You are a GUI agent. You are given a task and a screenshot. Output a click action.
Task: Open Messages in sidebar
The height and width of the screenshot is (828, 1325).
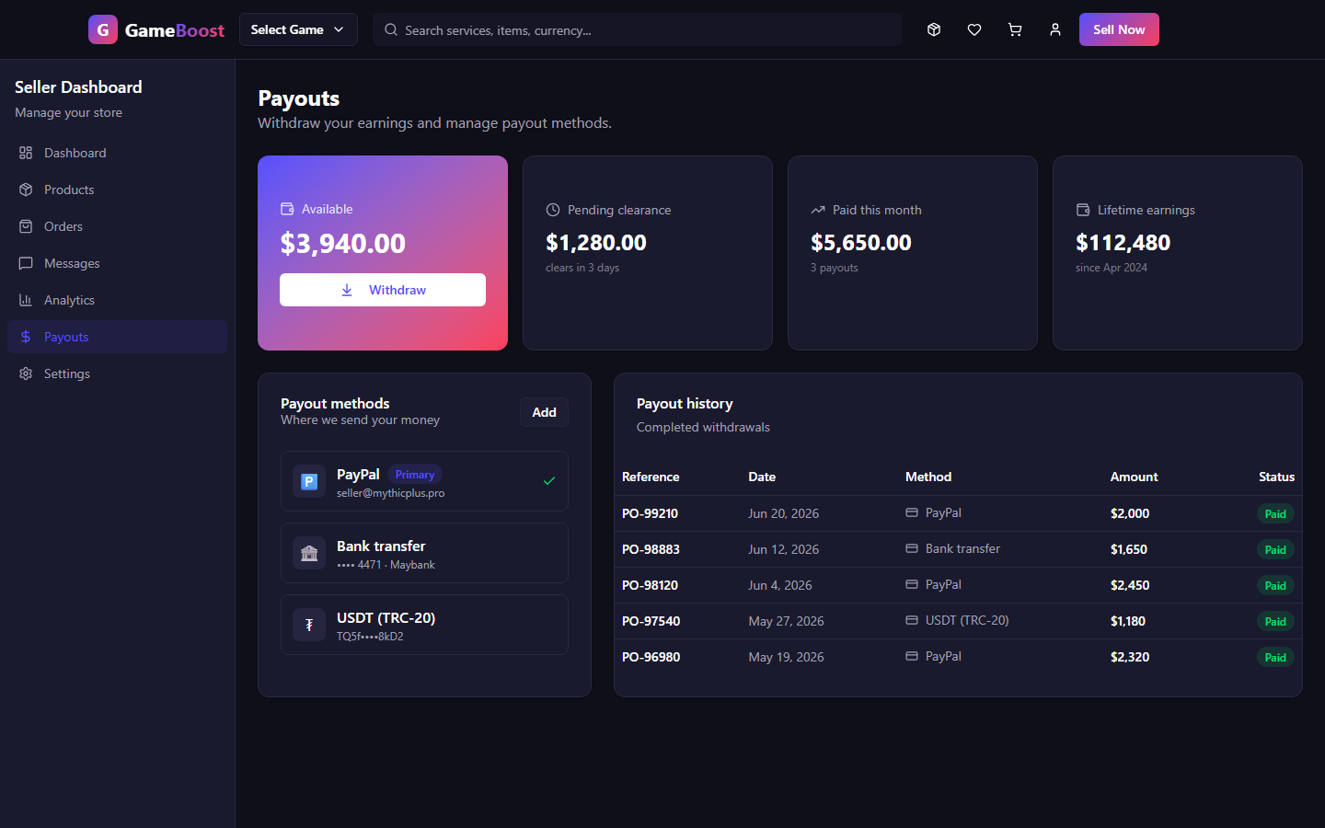(117, 263)
